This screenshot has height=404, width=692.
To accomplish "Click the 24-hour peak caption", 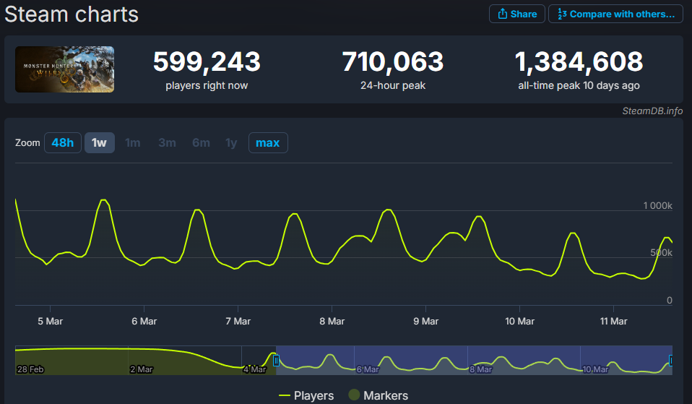I will pyautogui.click(x=393, y=85).
